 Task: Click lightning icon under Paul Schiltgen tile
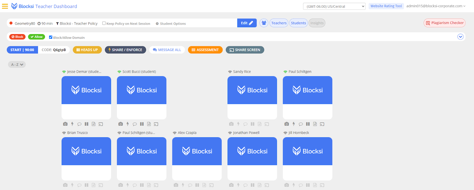pos(294,124)
